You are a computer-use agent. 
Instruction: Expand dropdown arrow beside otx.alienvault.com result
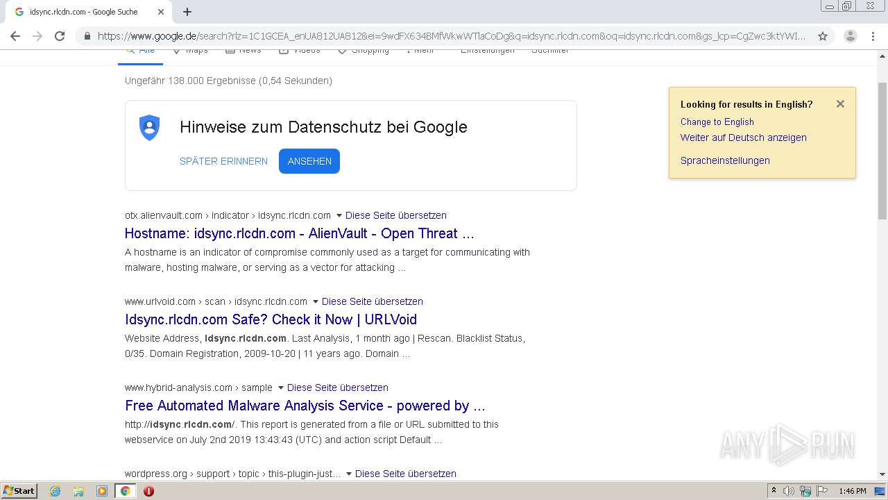tap(339, 215)
